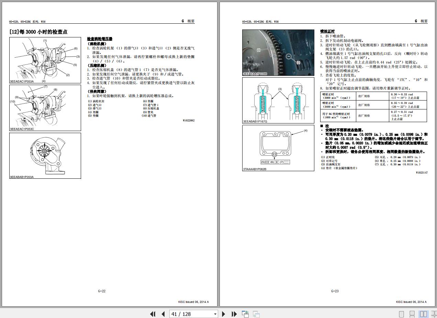Click turbocharger figure 3EEAEAC1P053A

[45, 60]
